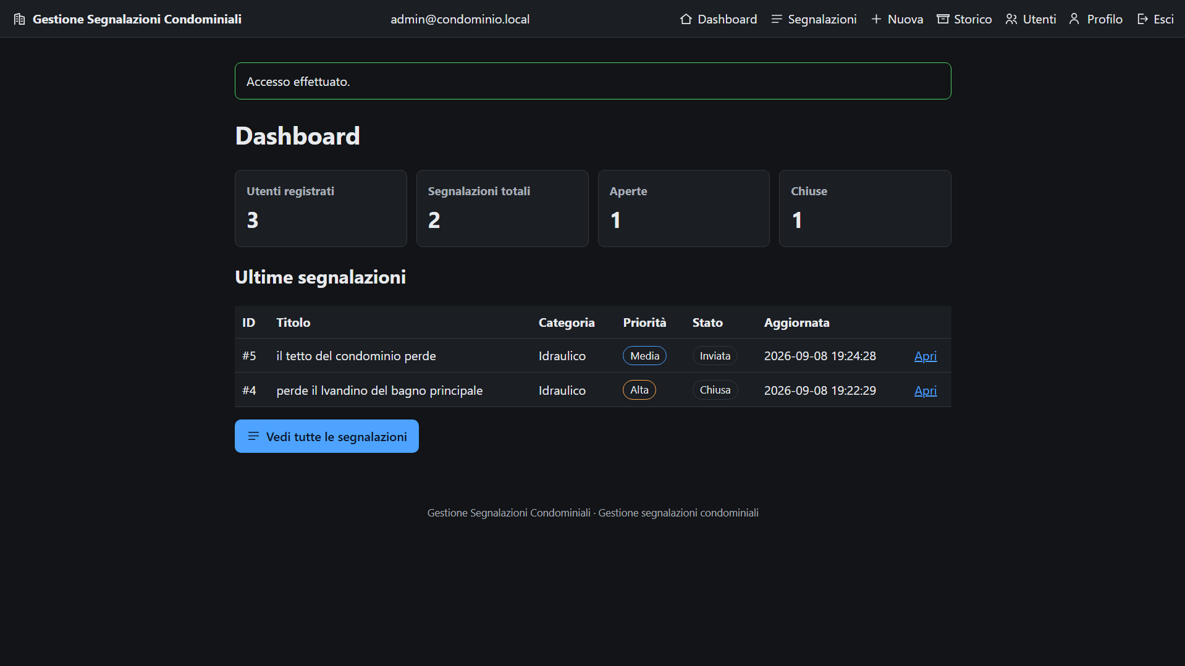
Task: Click timestamp 2026-09-08 19:24:28
Action: pyautogui.click(x=820, y=356)
